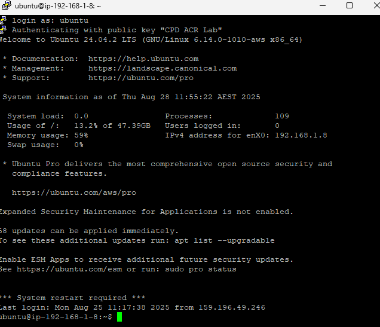Click the disk usage '13.2% of 47.39GB'
The width and height of the screenshot is (380, 327).
click(x=112, y=126)
